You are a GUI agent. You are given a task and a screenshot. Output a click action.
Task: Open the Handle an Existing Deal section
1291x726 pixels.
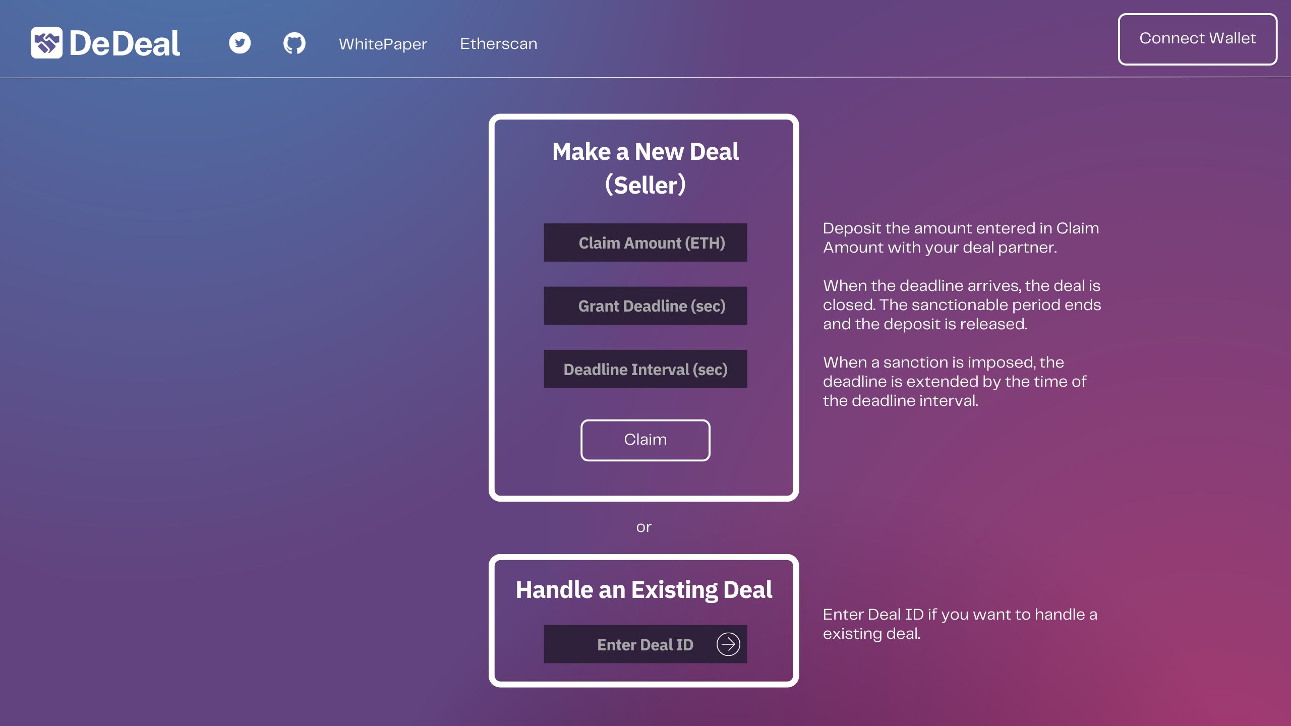point(729,643)
